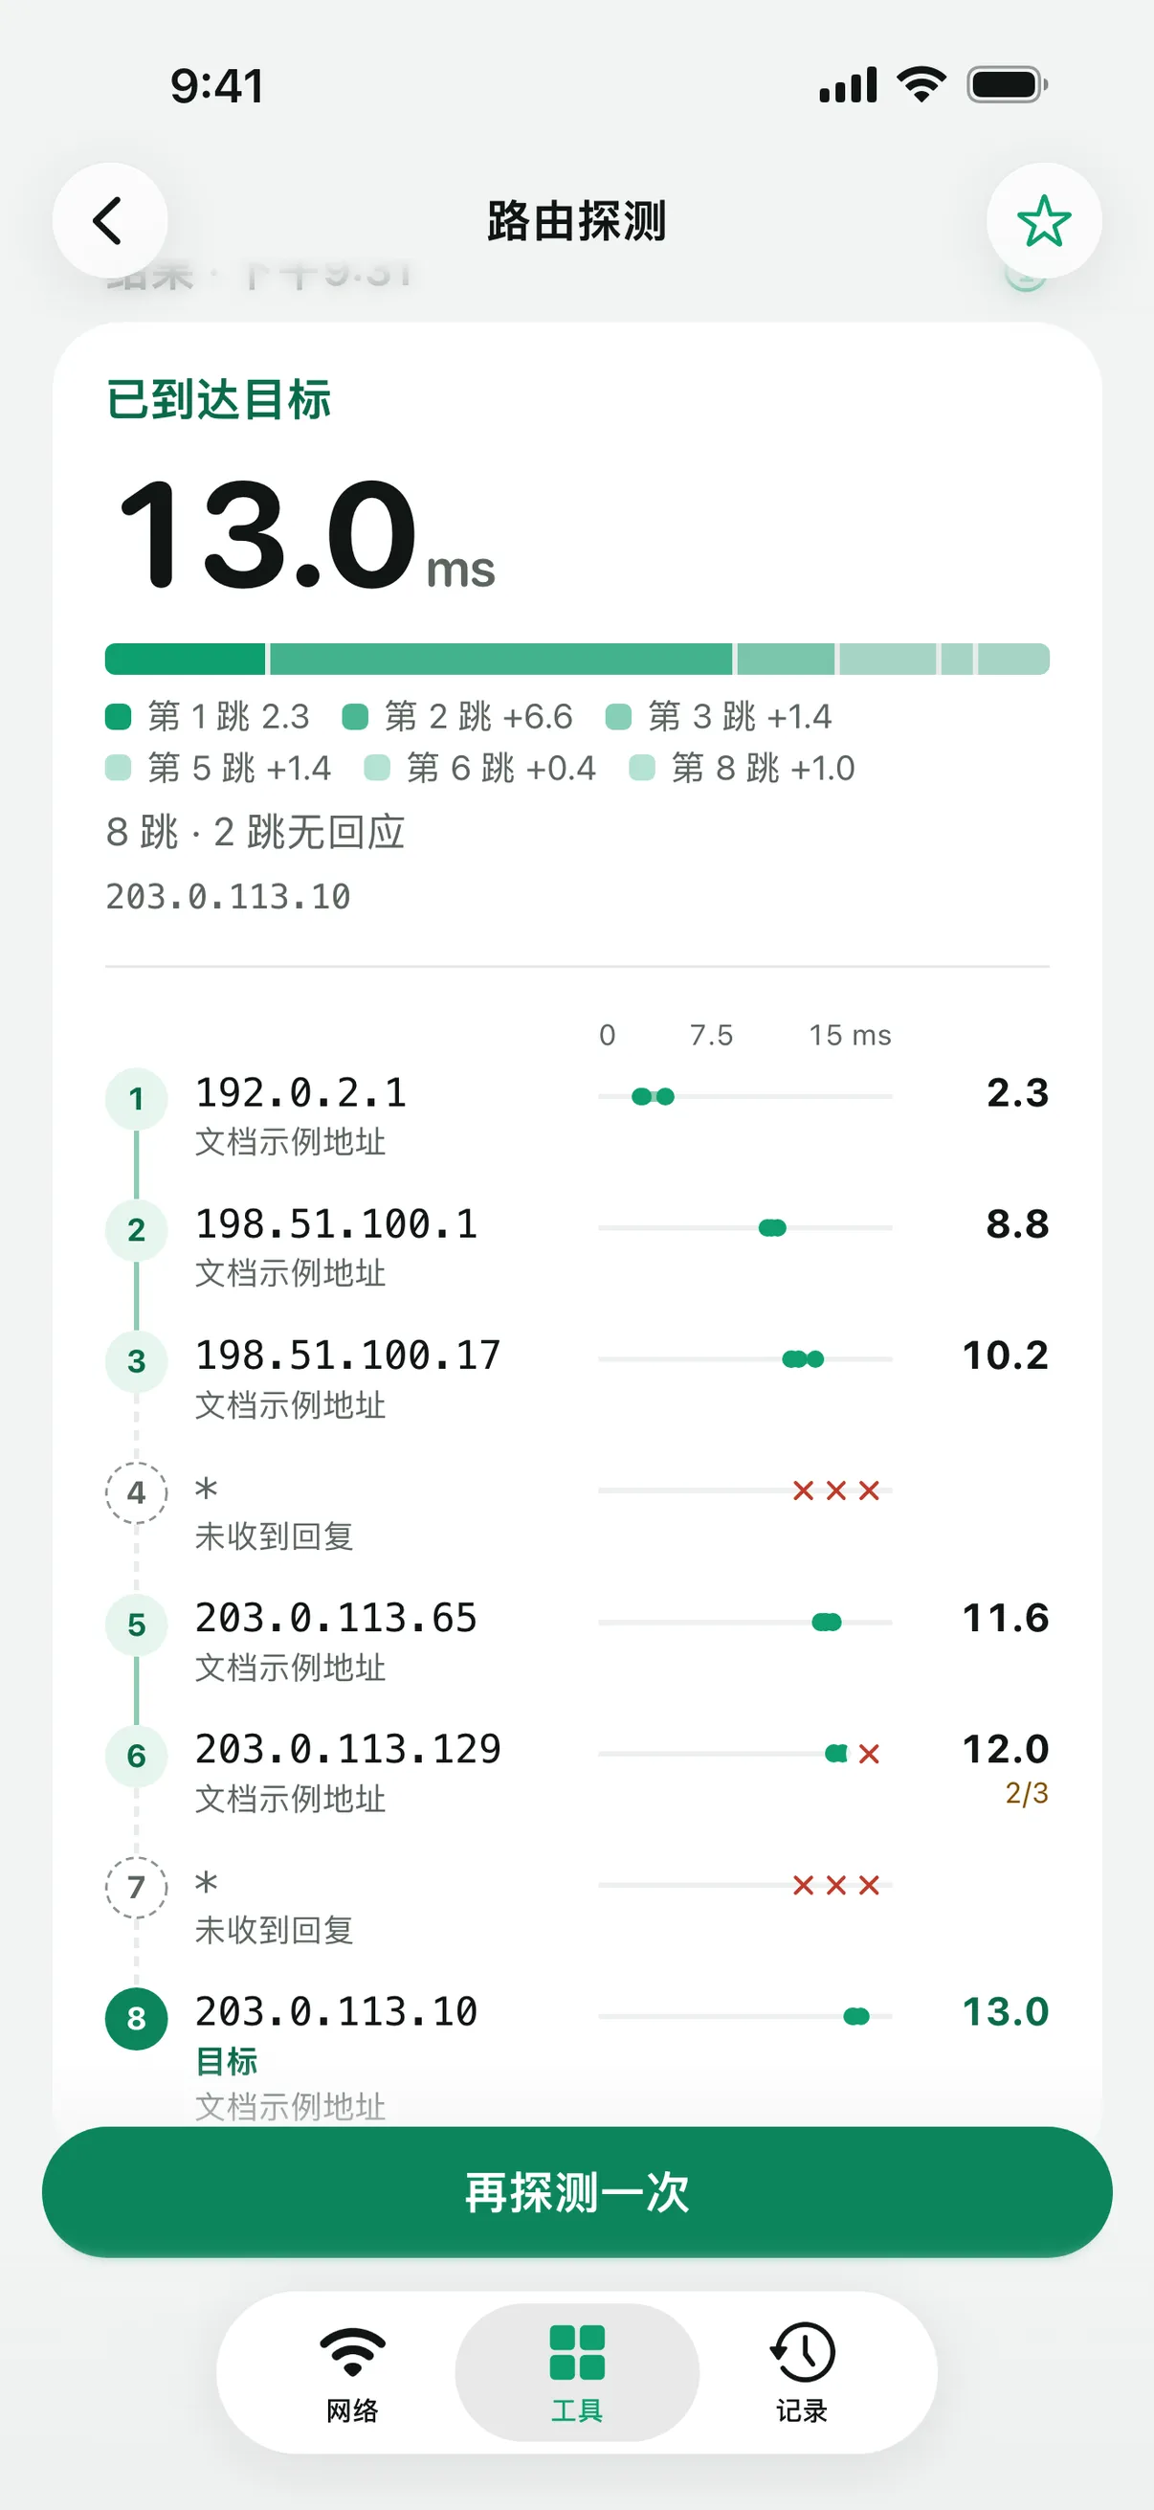Tap the three red X marks on hop 4

[836, 1490]
